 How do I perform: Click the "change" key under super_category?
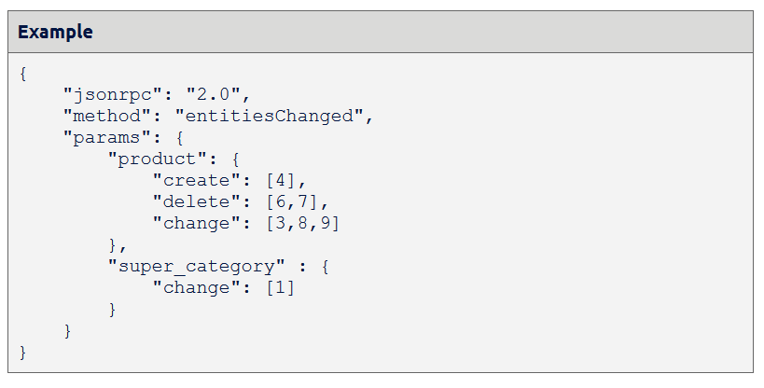click(x=197, y=288)
